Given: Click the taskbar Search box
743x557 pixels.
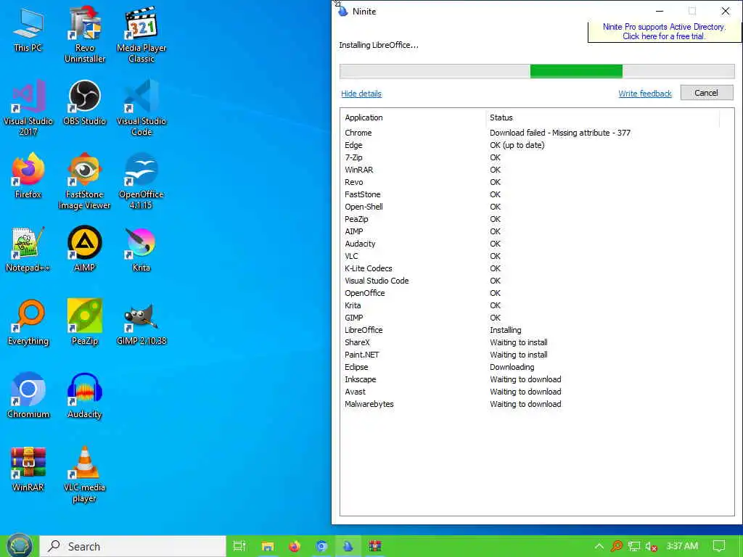Looking at the screenshot, I should point(133,546).
